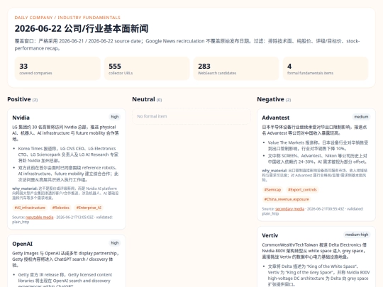Open the reputable media source link

point(39,218)
